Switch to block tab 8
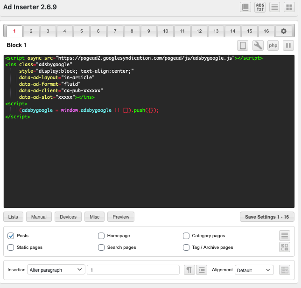This screenshot has height=288, width=301. coord(132,31)
